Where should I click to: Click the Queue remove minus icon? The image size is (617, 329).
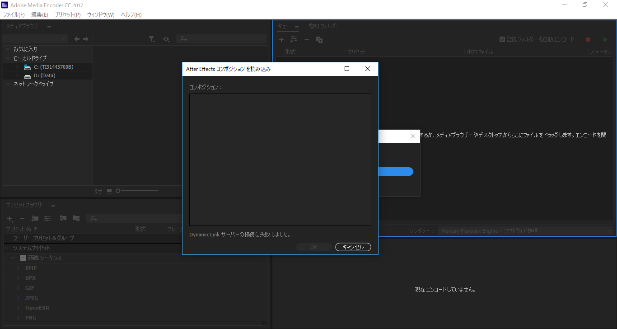pos(307,40)
